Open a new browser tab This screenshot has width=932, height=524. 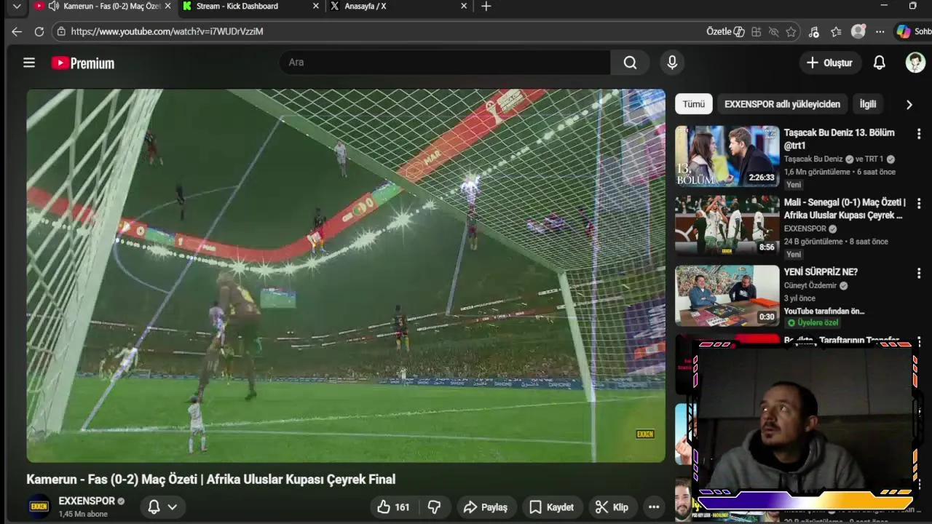pos(486,6)
